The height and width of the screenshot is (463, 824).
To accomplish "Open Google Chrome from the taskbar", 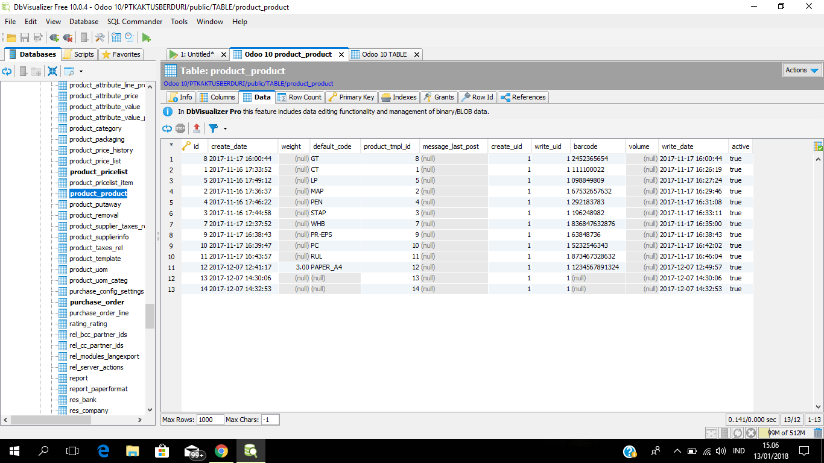I will click(x=221, y=450).
